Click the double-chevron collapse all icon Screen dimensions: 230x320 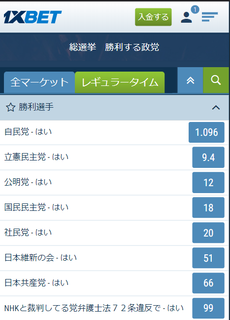click(x=190, y=80)
